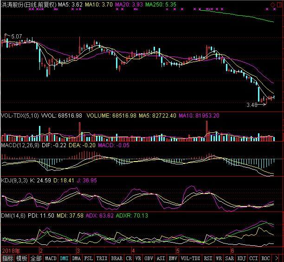Image resolution: width=284 pixels, height=262 pixels.
Task: Select the ROC indicator tab
Action: tap(265, 258)
